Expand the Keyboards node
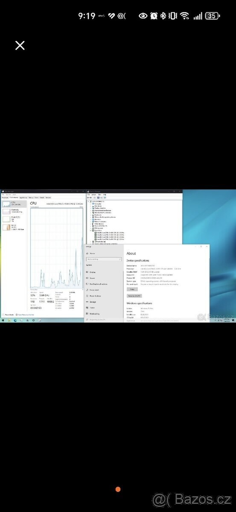This screenshot has height=512, width=236. click(x=91, y=215)
